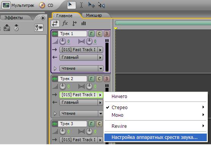
Task: Click Трек 1 output arrow icon
Action: [x=54, y=58]
